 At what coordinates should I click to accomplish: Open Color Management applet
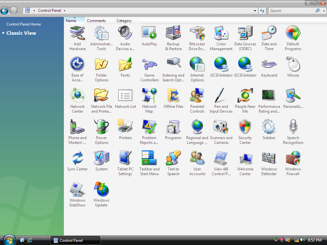221,33
